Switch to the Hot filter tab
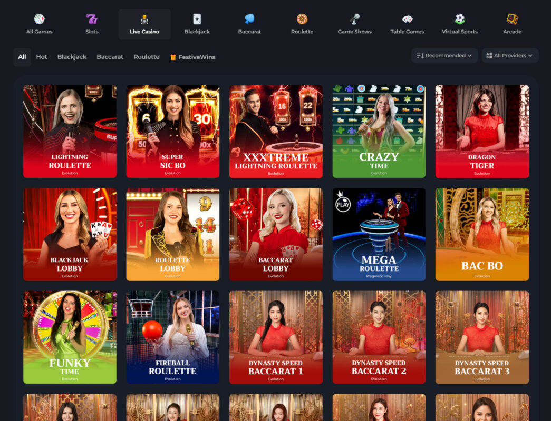 (x=42, y=57)
